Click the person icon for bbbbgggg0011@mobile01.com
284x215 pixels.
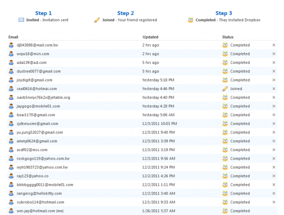[11, 184]
